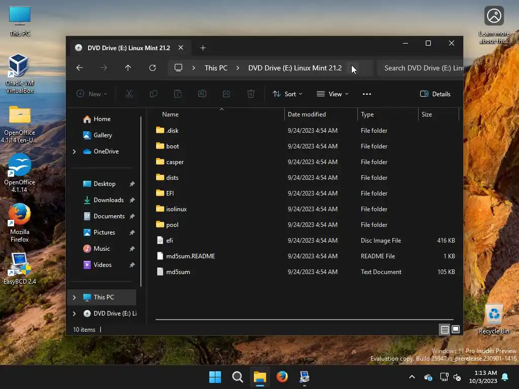
Task: Click the Delete trash icon
Action: 251,94
